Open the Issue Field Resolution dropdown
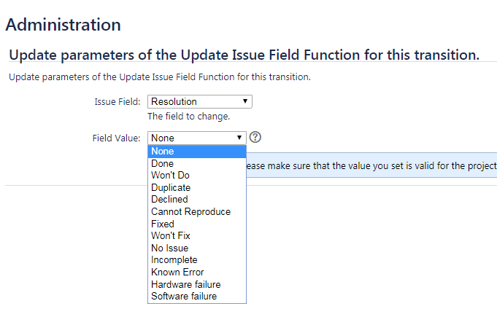 pyautogui.click(x=200, y=101)
